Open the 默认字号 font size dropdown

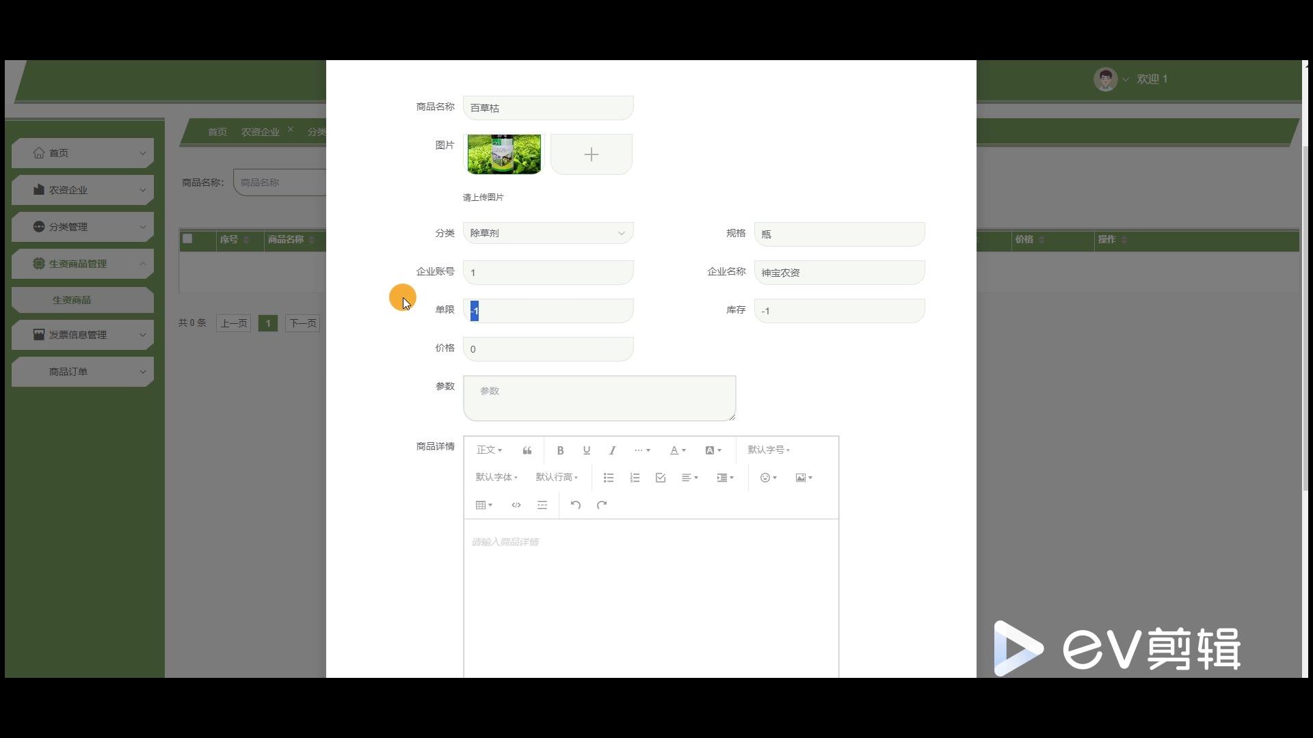(769, 450)
